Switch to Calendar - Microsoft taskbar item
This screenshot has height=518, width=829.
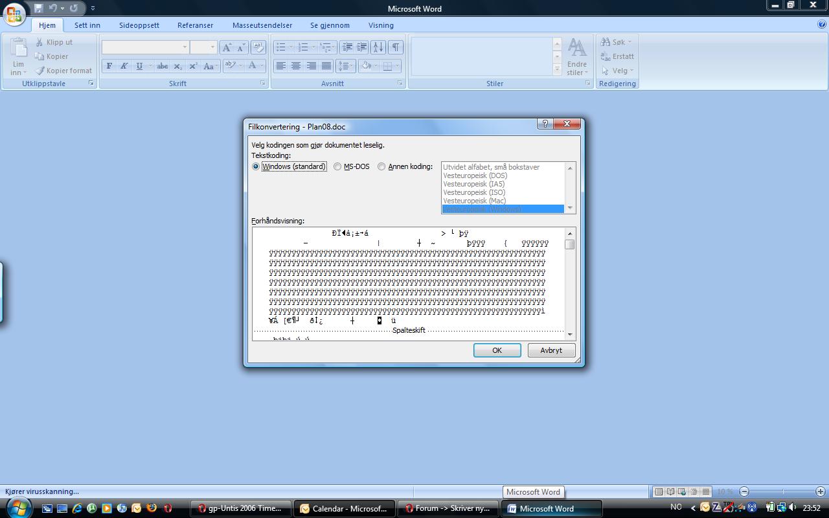344,508
